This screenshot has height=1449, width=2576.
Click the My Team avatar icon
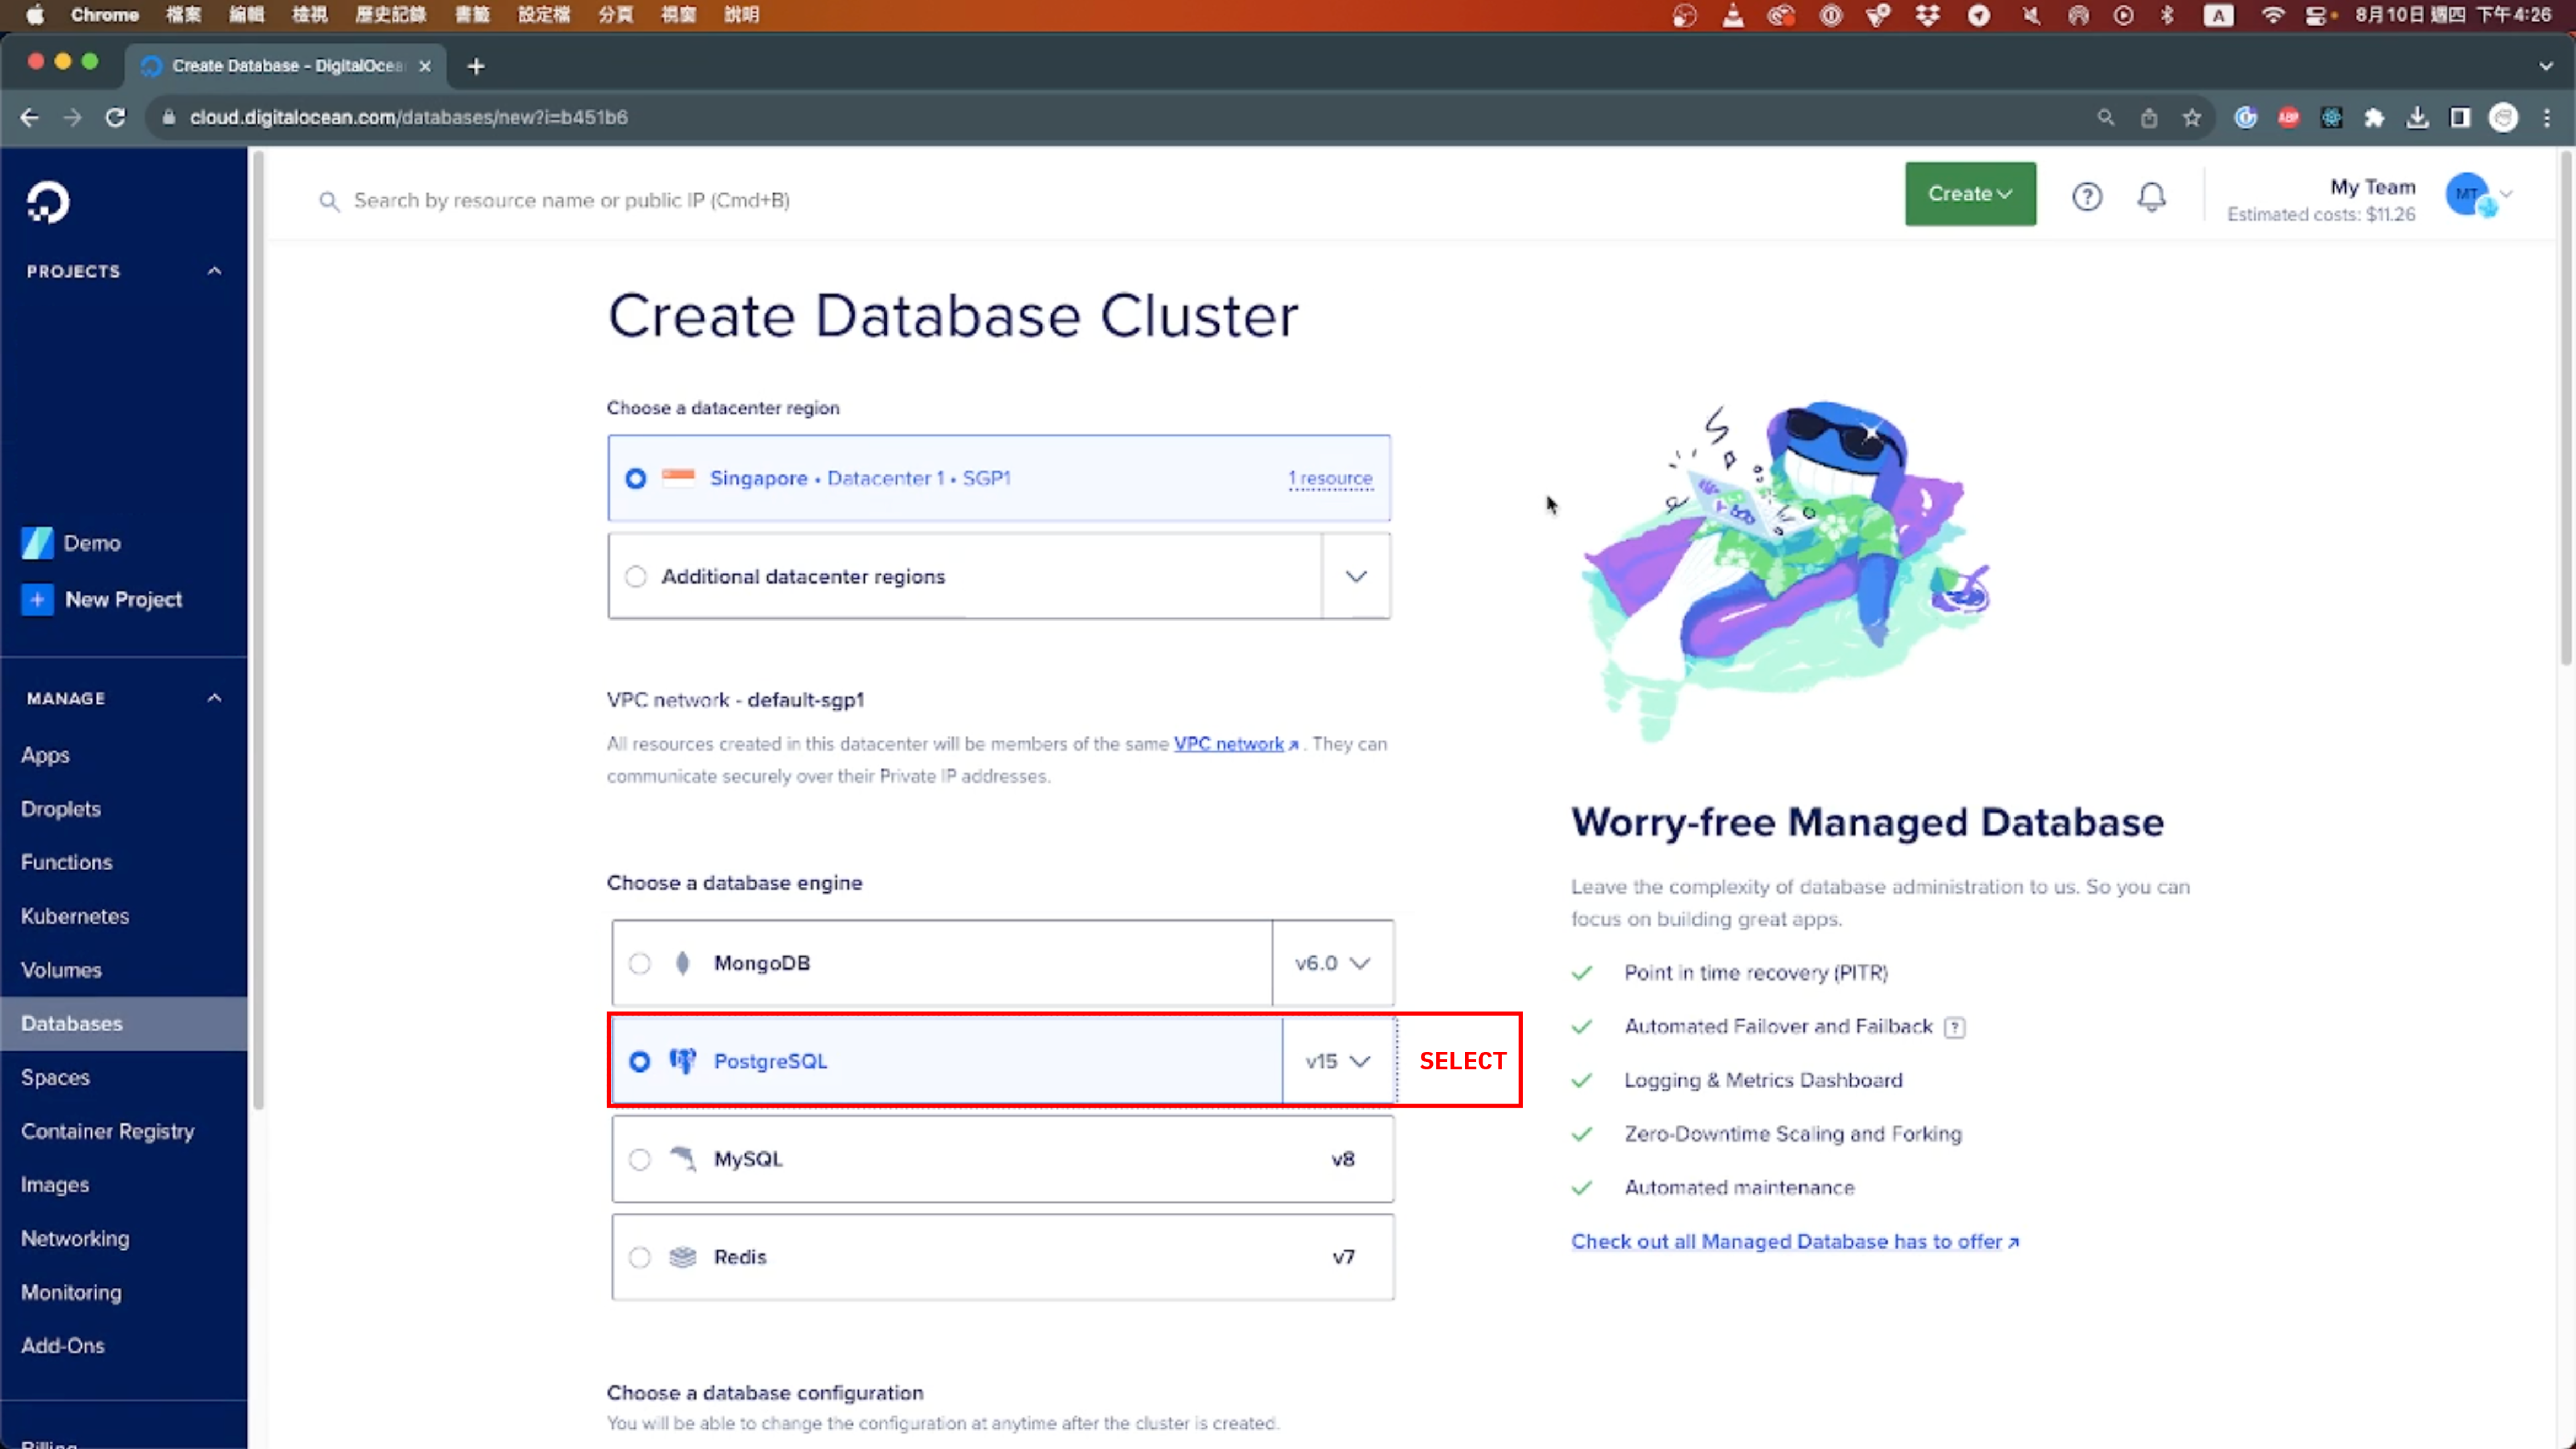coord(2469,194)
